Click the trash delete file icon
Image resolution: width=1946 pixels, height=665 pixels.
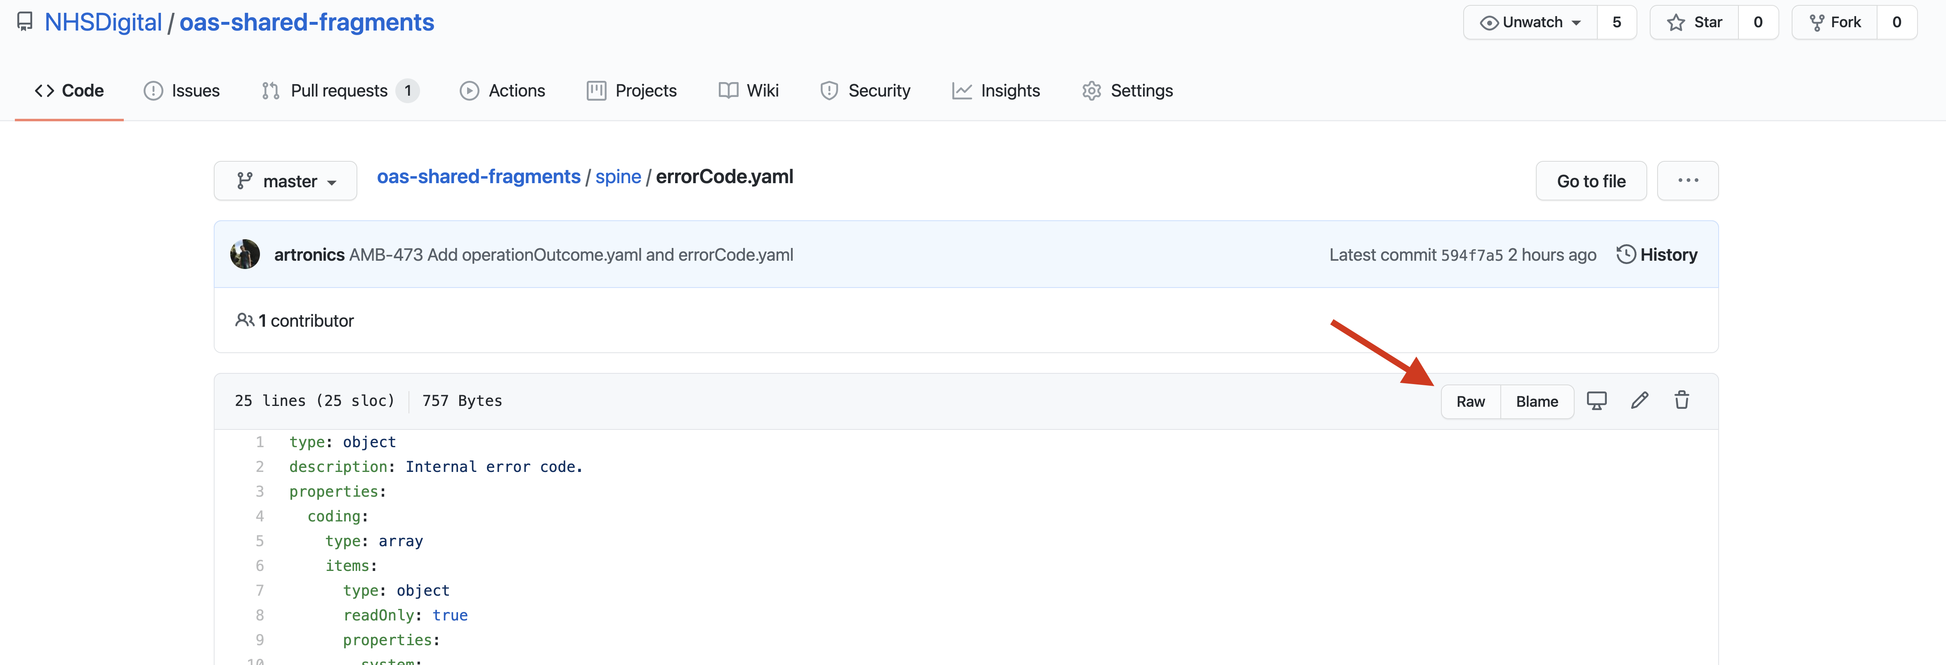[x=1681, y=401]
